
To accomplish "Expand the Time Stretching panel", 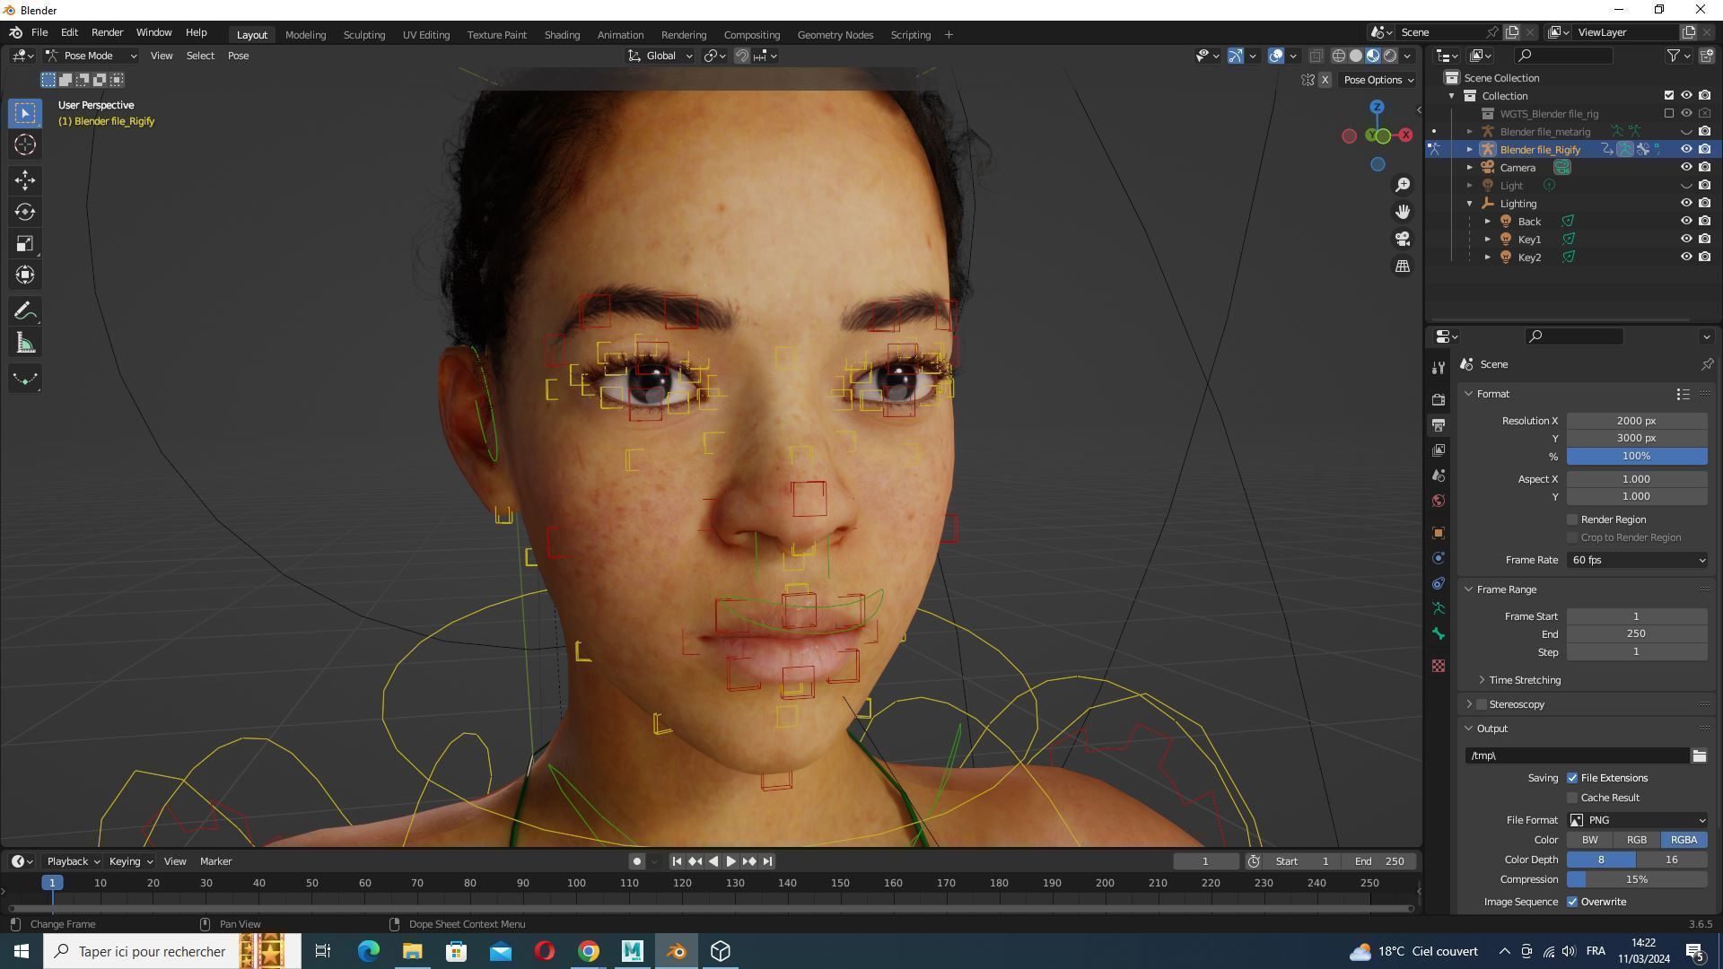I will point(1524,680).
